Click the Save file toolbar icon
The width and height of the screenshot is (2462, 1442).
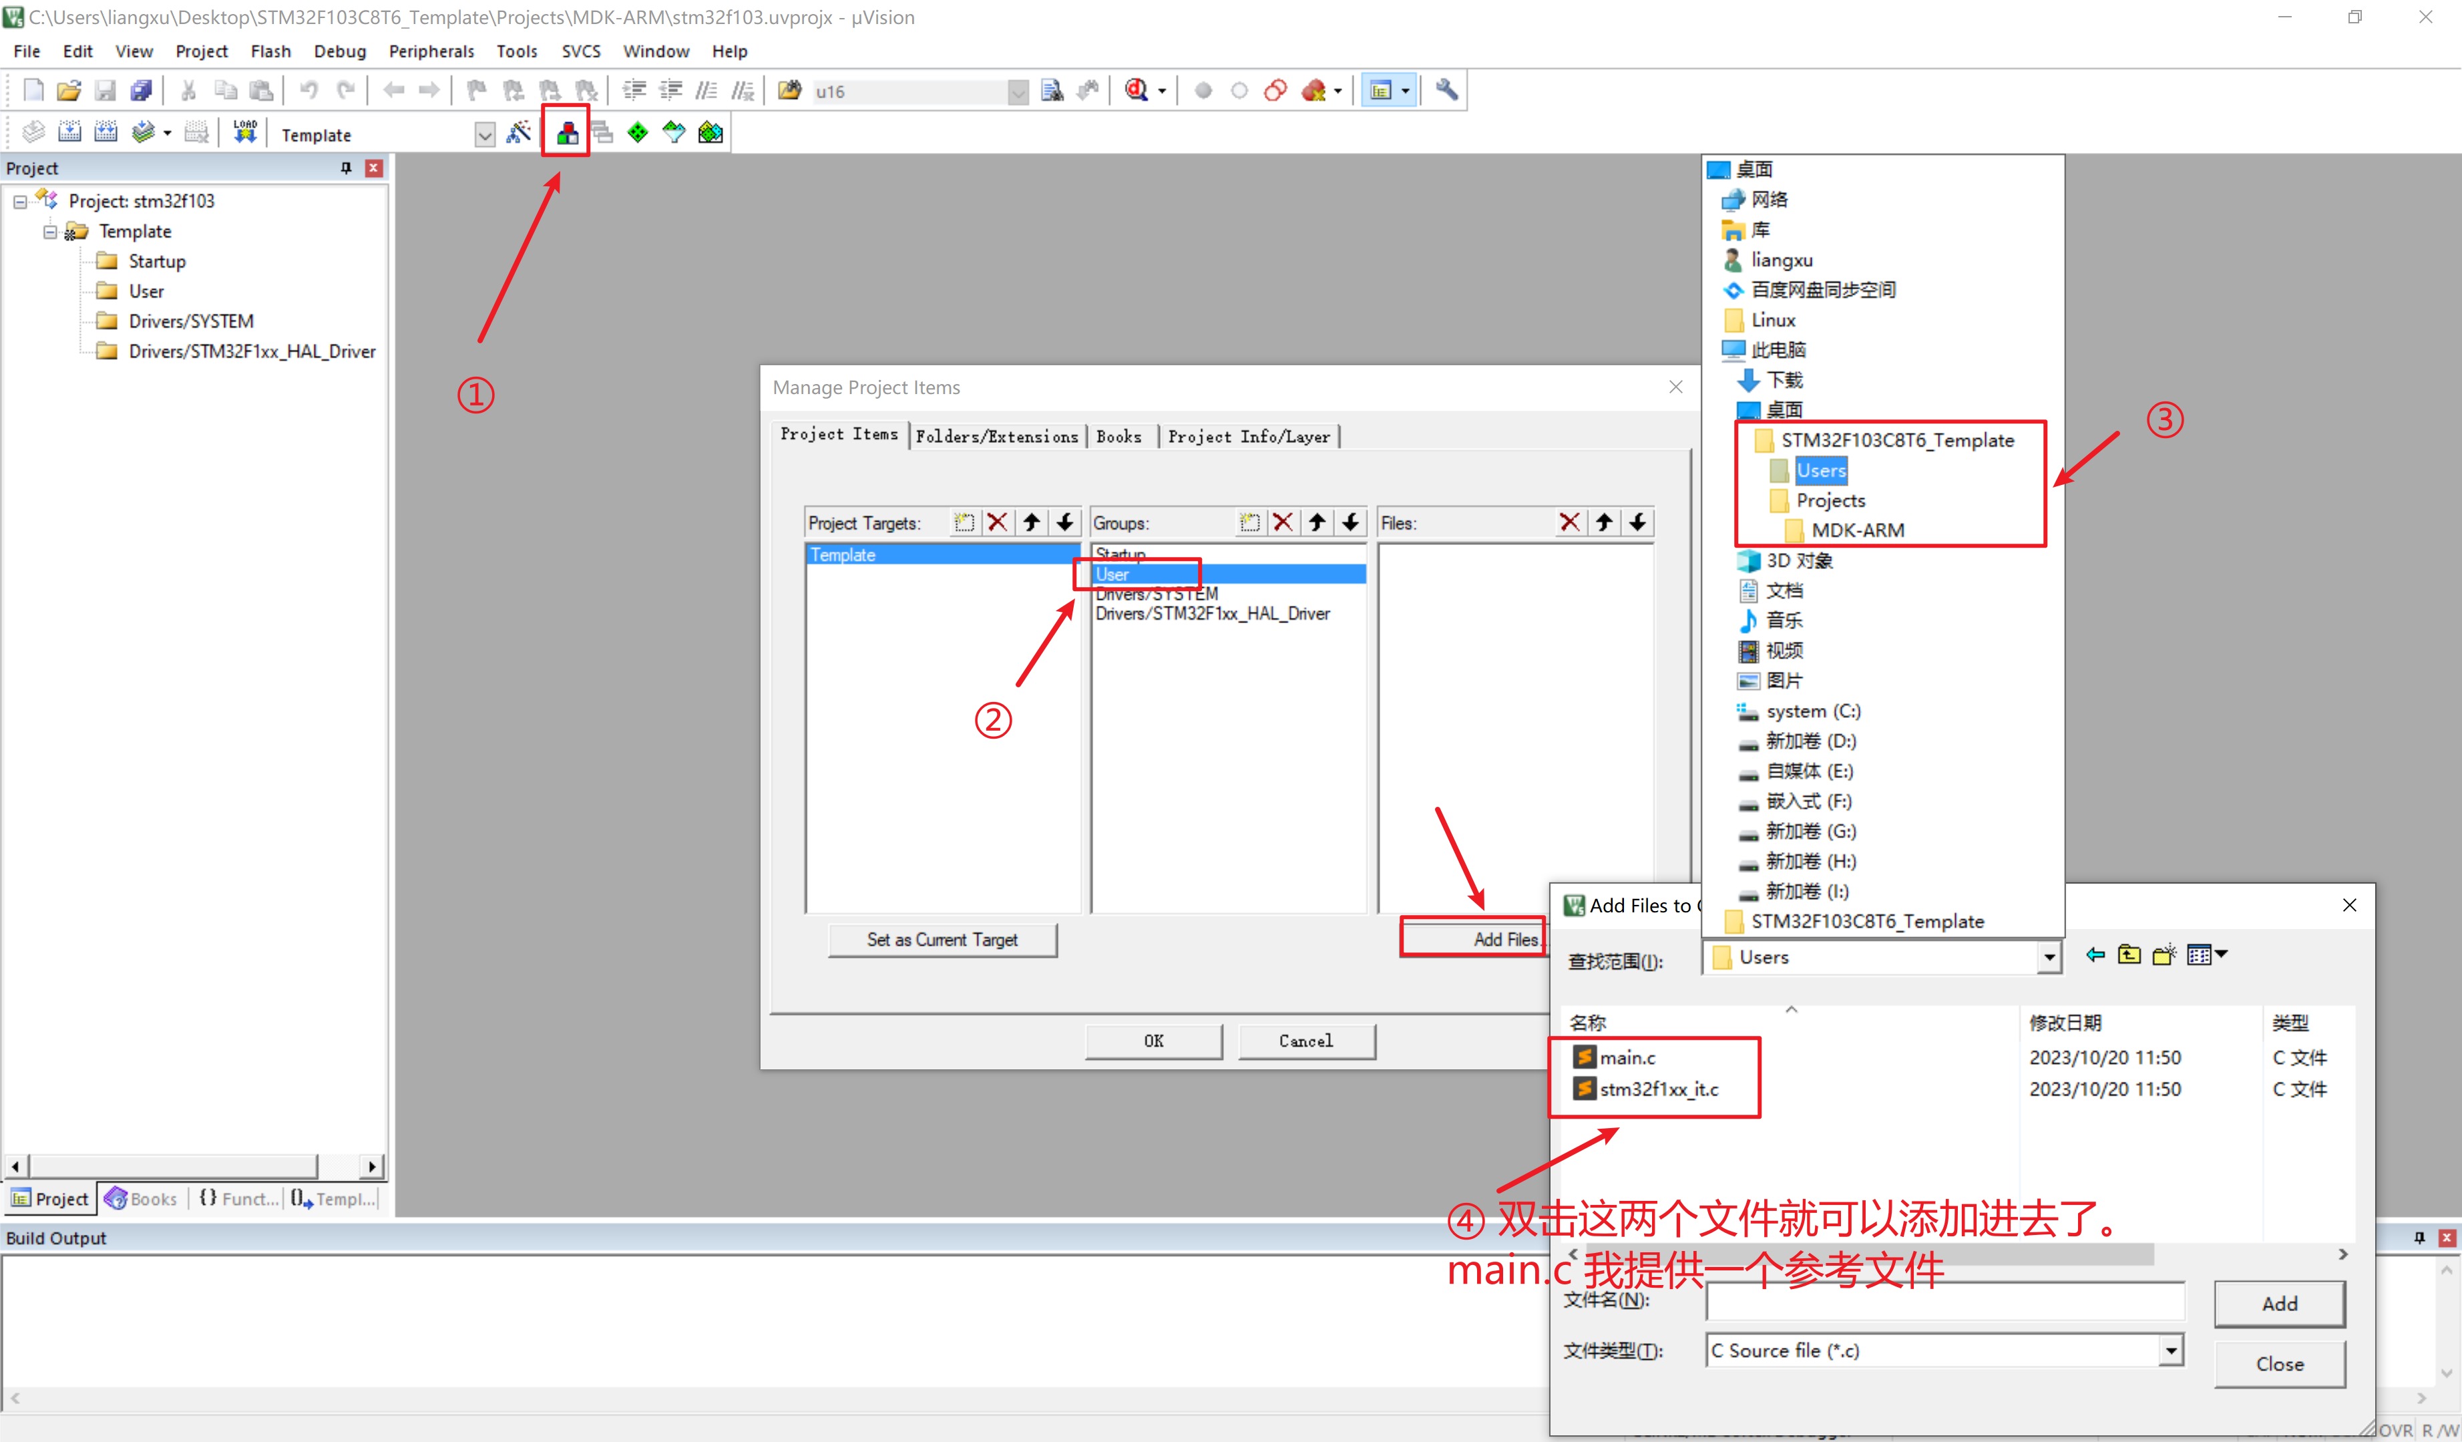click(x=105, y=91)
